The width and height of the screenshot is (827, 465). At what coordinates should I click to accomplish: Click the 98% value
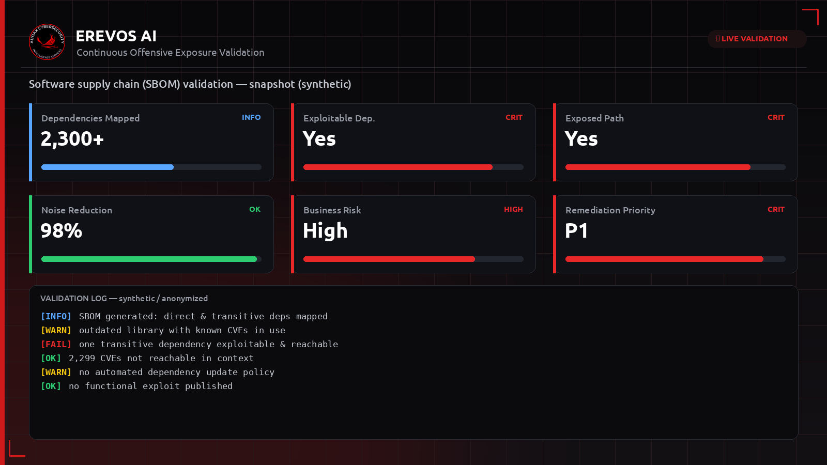pos(62,231)
